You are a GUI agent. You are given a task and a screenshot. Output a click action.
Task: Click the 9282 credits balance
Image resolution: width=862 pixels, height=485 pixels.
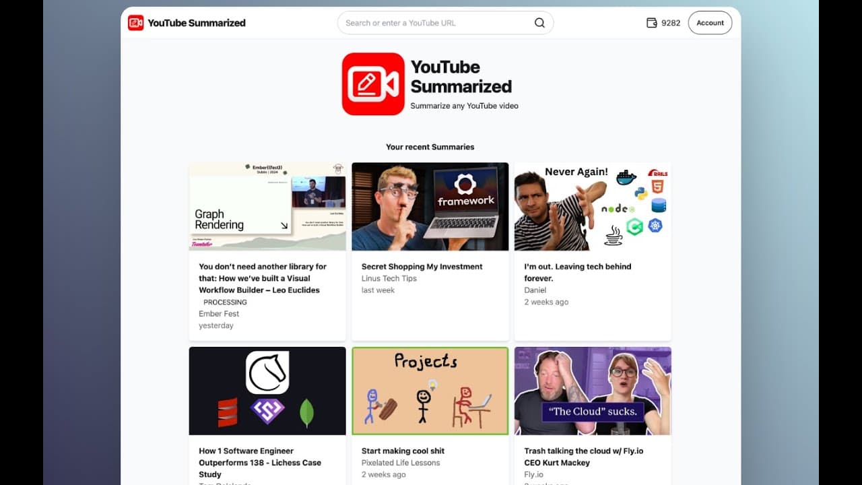pyautogui.click(x=671, y=23)
